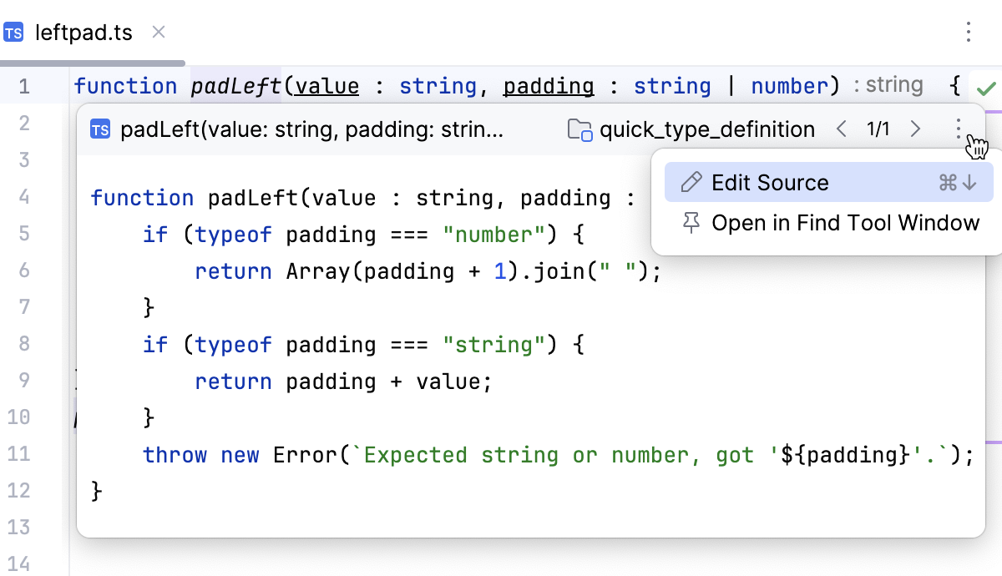Click line number 13 in the gutter

(18, 528)
